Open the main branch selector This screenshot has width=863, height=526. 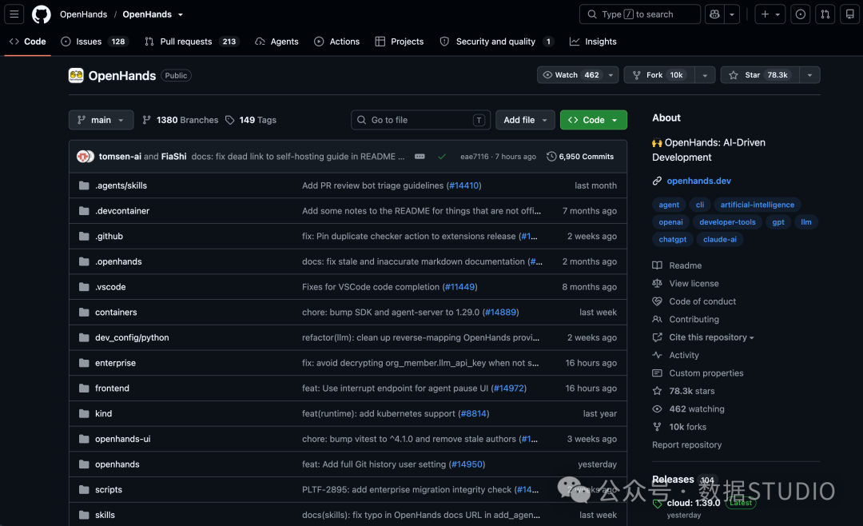[x=101, y=120]
